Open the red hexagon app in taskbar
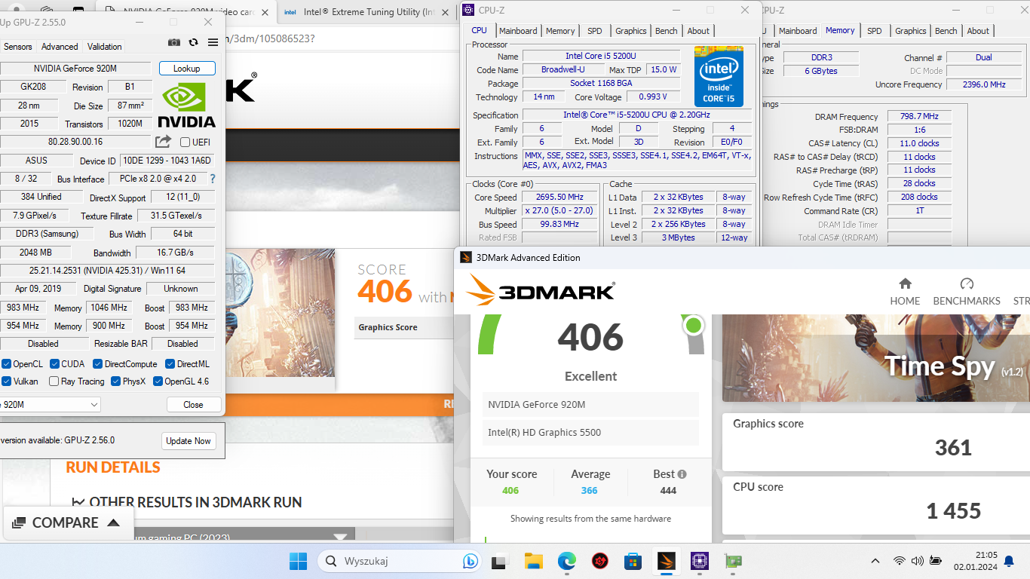Image resolution: width=1030 pixels, height=579 pixels. point(599,561)
